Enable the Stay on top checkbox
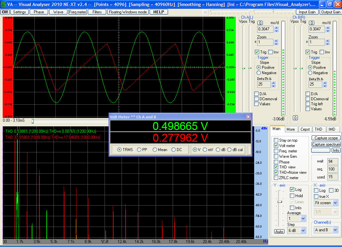The image size is (342, 247). pyautogui.click(x=276, y=140)
